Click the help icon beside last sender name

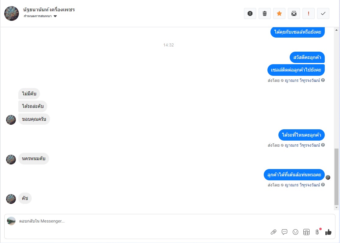(323, 185)
